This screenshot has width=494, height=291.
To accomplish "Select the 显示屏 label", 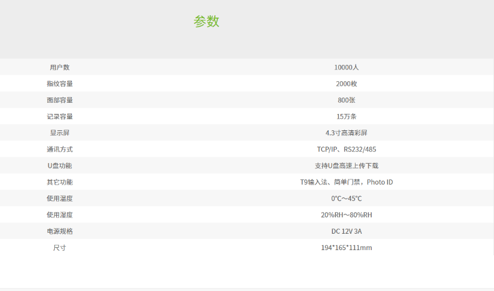I will point(60,133).
